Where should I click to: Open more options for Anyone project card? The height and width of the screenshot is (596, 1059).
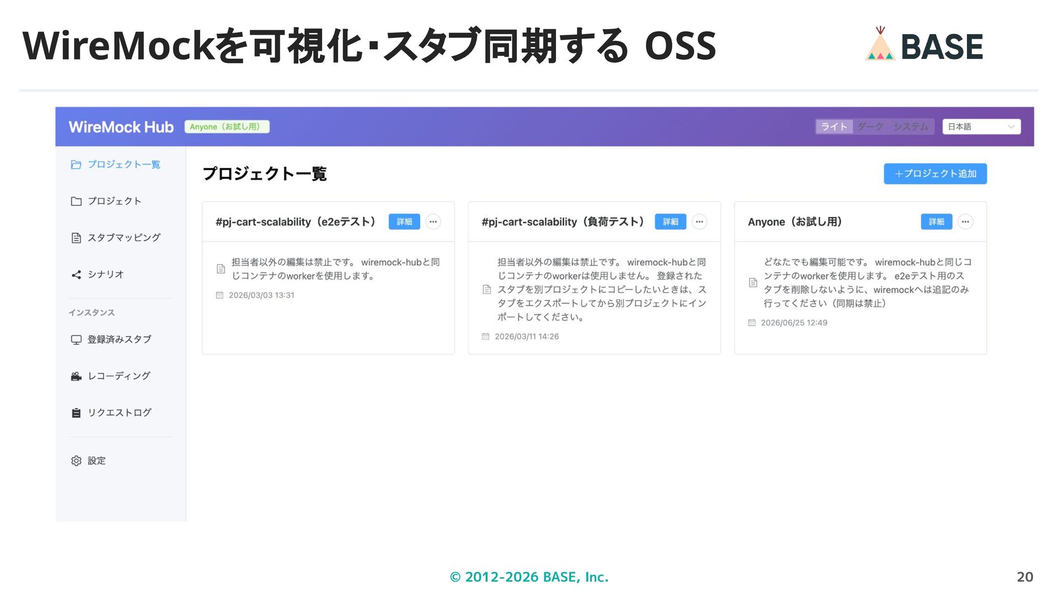point(965,222)
